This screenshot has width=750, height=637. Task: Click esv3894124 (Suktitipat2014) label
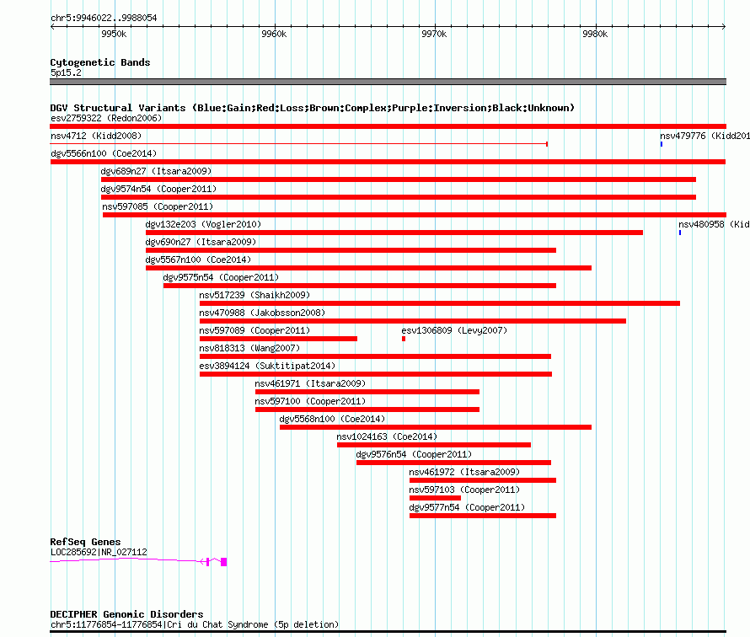[x=267, y=366]
